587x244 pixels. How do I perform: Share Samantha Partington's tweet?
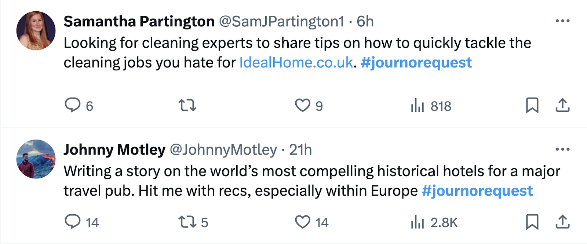pyautogui.click(x=562, y=106)
